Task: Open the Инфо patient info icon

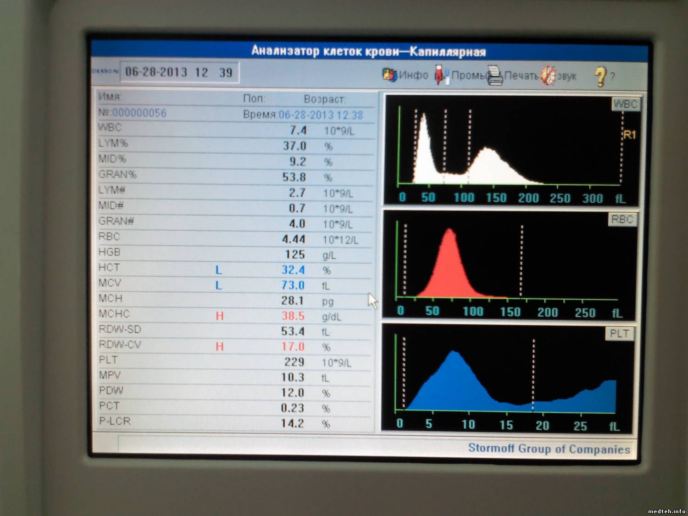Action: pos(390,75)
